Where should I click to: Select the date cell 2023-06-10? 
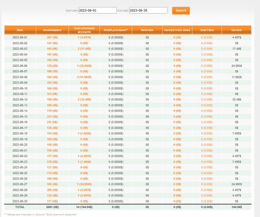coord(20,89)
